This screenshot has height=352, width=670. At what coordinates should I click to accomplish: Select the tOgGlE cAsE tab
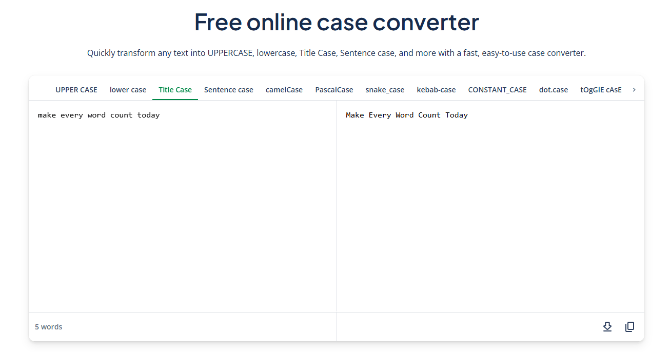(x=601, y=89)
